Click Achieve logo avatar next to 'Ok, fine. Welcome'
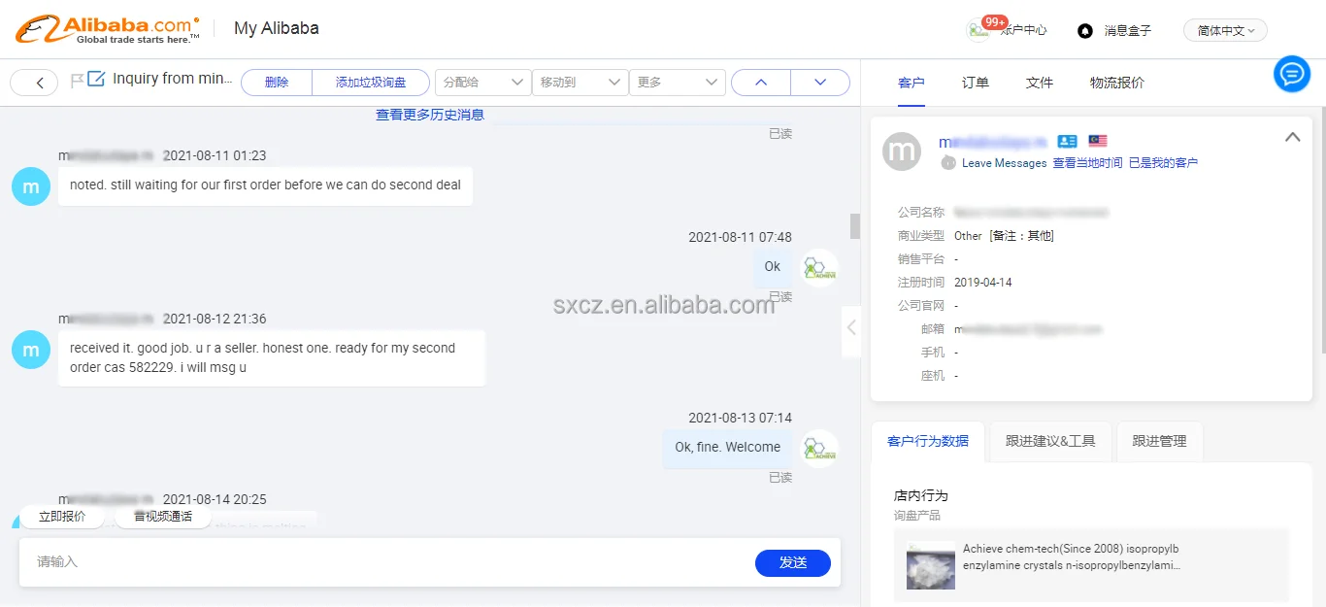The width and height of the screenshot is (1326, 607). (x=819, y=449)
